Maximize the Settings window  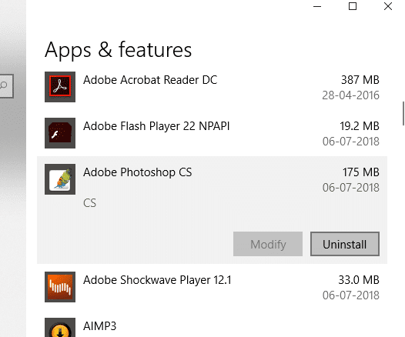click(353, 6)
